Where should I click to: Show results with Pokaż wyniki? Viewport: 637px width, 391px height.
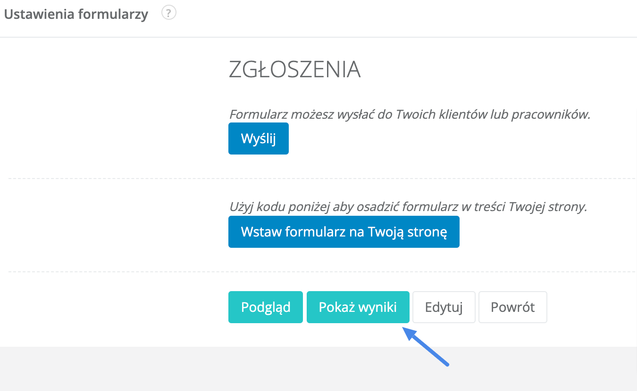[358, 307]
